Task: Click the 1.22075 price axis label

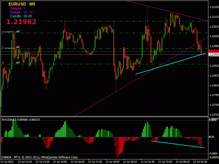Action: click(214, 27)
